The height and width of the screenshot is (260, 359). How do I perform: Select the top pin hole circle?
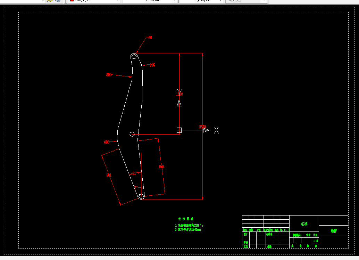pos(134,56)
